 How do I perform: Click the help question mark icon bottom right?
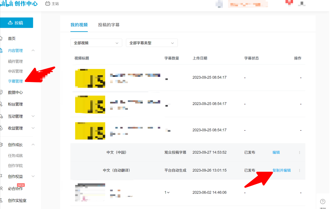click(322, 201)
